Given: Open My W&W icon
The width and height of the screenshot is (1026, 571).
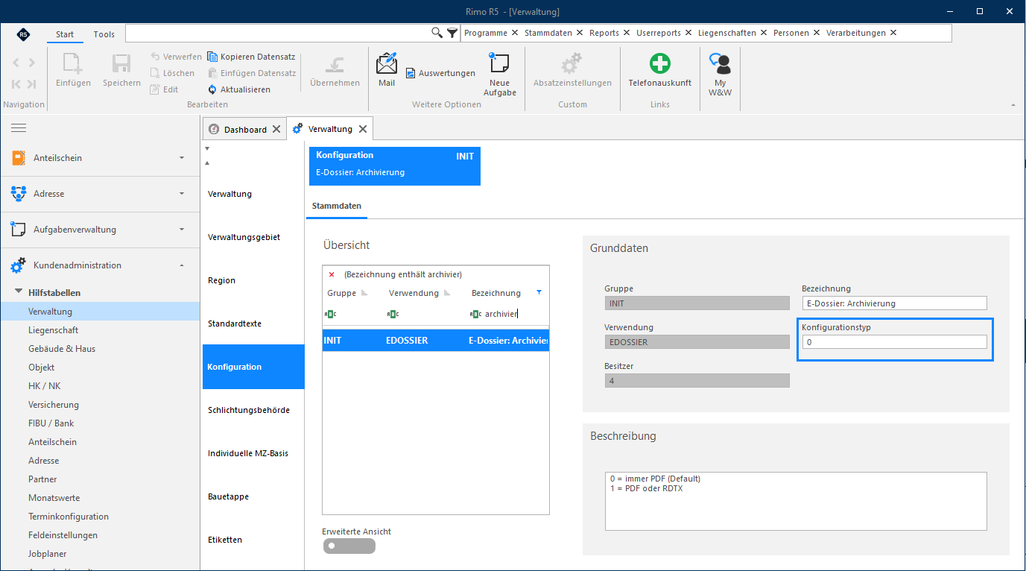Looking at the screenshot, I should [x=720, y=63].
